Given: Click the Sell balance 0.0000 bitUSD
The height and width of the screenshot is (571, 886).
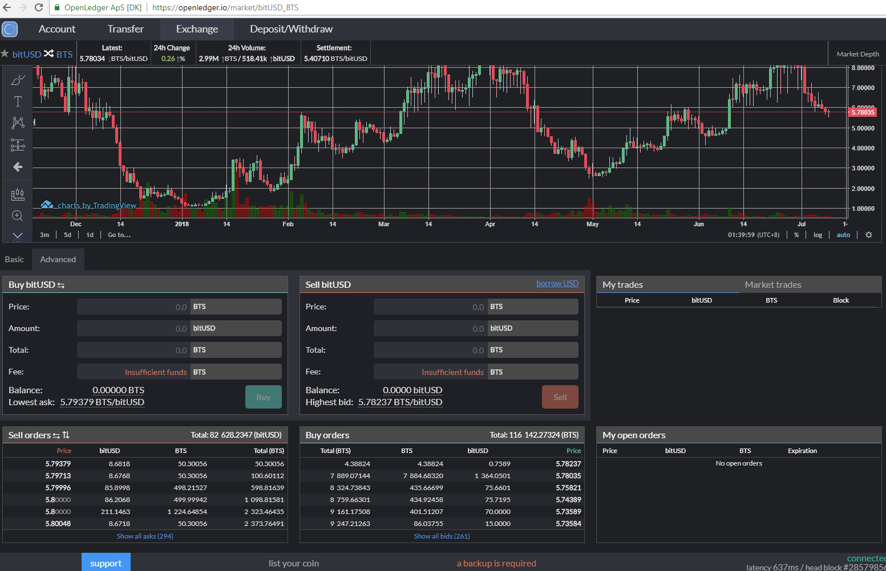Looking at the screenshot, I should tap(412, 390).
